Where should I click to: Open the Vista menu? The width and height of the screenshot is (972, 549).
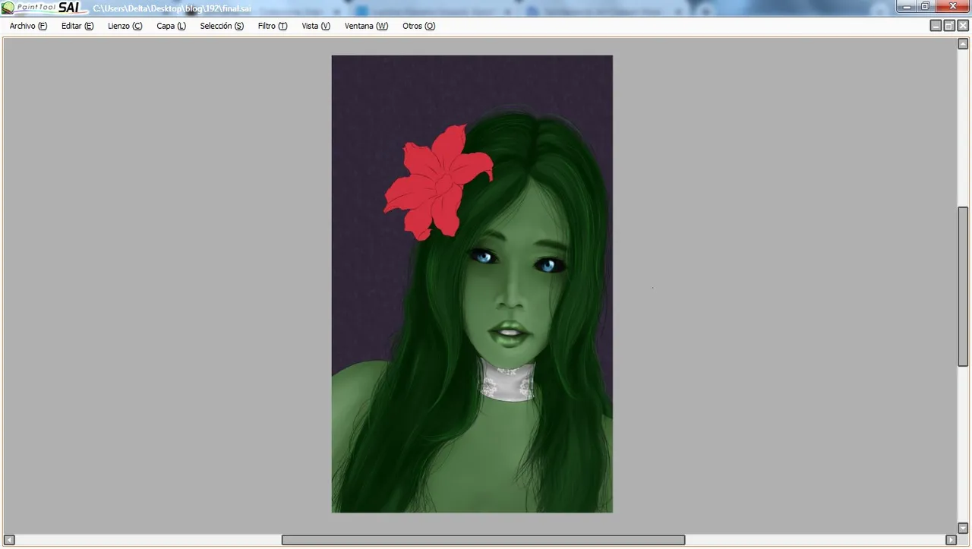pyautogui.click(x=316, y=26)
